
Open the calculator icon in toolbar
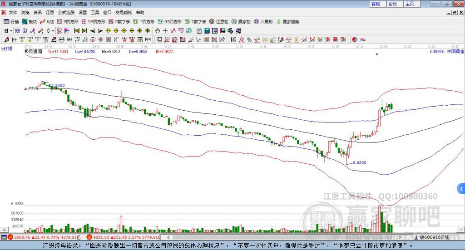point(207,31)
